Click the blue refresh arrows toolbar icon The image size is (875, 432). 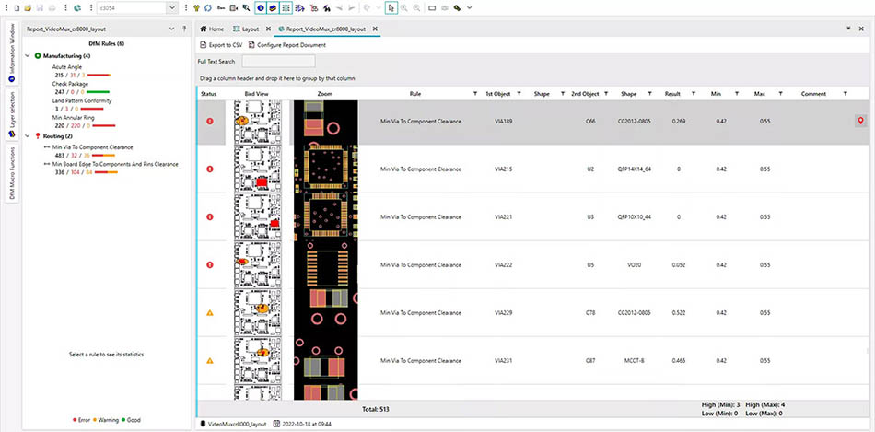click(208, 7)
